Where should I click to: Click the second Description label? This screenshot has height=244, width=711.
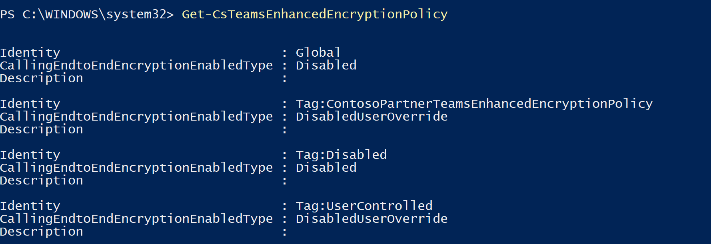[42, 129]
